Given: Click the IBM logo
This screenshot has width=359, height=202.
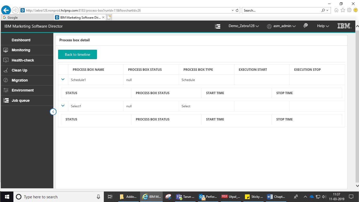Looking at the screenshot, I should (x=344, y=26).
